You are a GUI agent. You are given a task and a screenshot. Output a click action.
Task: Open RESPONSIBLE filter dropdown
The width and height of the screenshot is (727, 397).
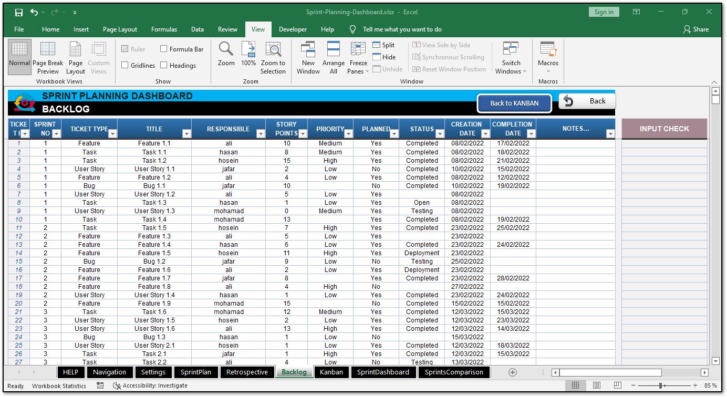point(260,134)
